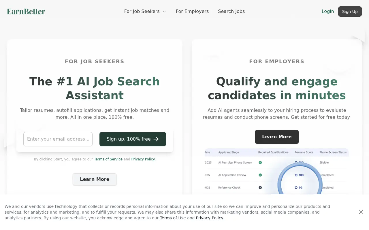Screen dimensions: 369x230
Task: Open Search Jobs from the top menu
Action: (x=231, y=11)
